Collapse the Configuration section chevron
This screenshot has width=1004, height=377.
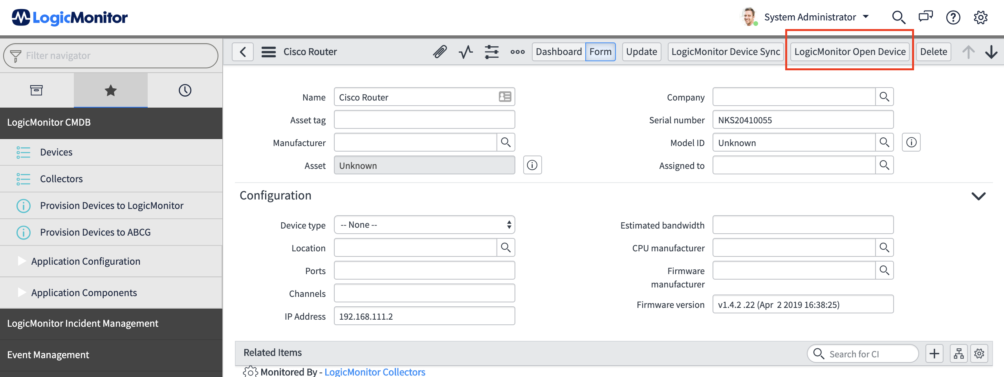[x=978, y=196]
